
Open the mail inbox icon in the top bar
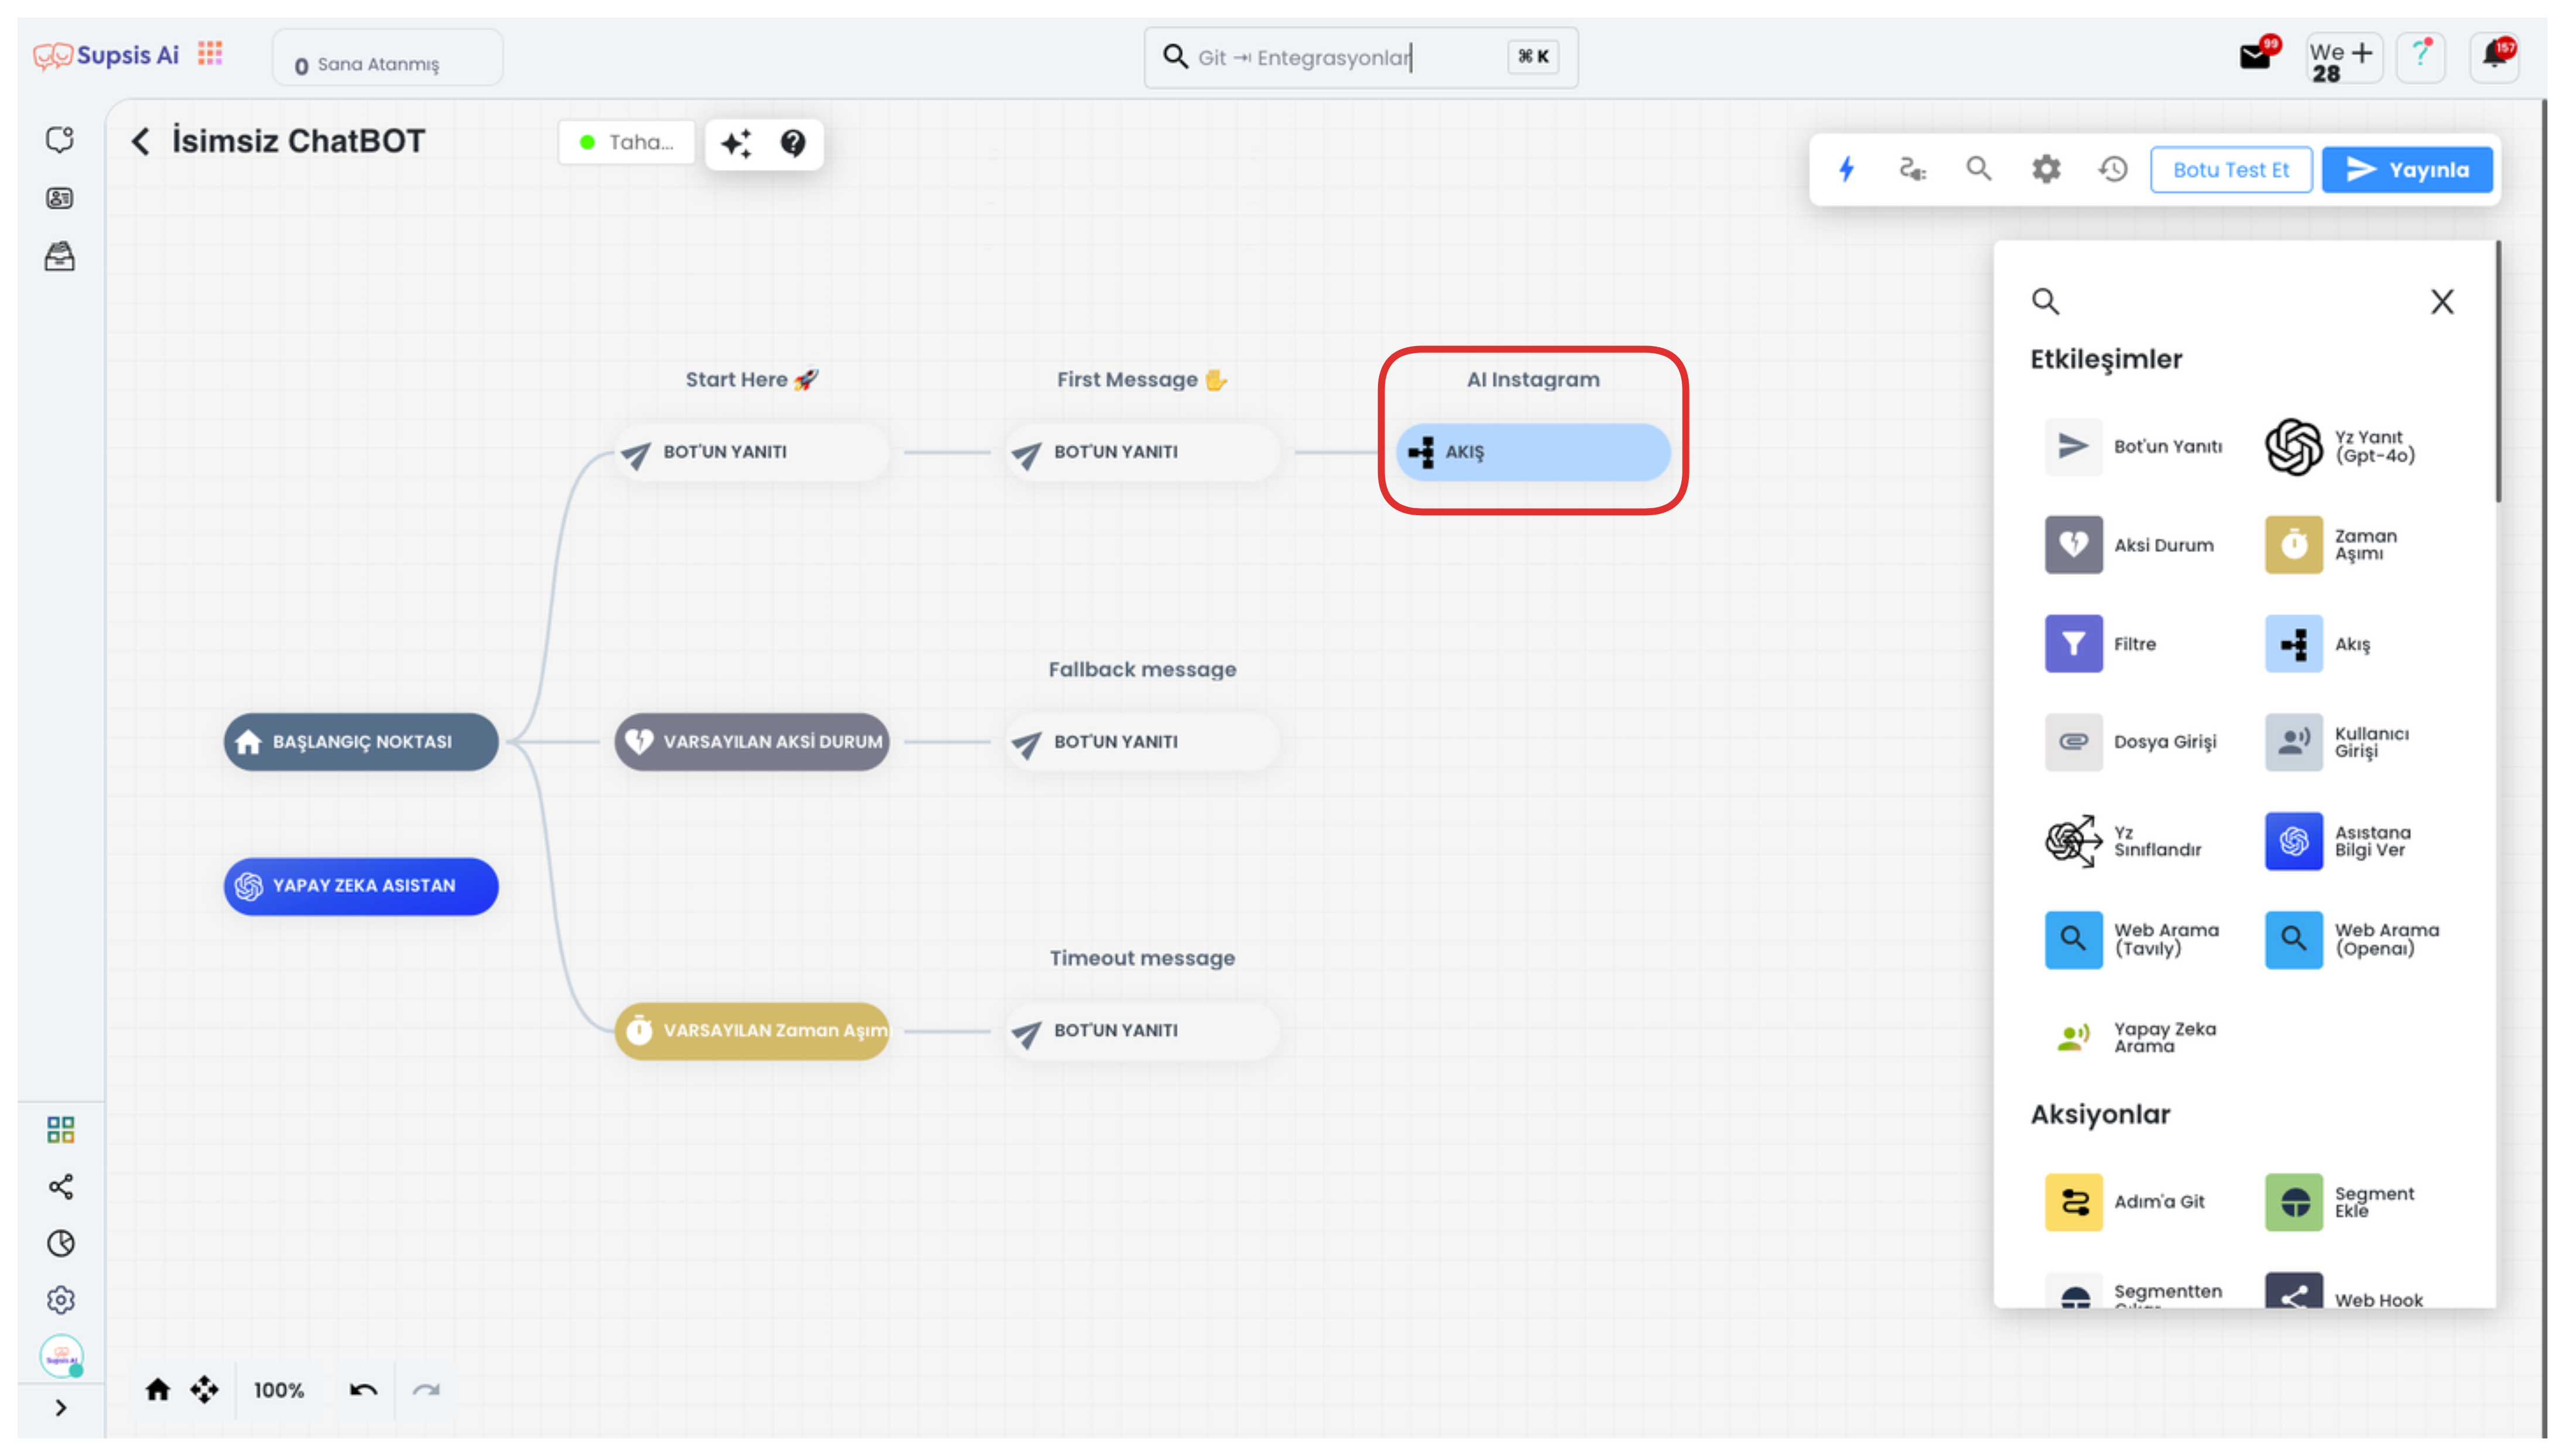point(2257,54)
